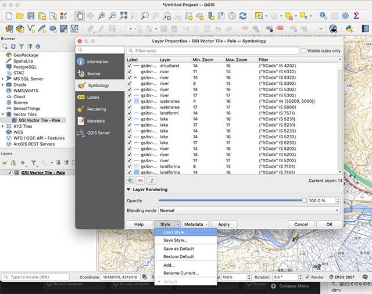Open project with the folder icon
The image size is (372, 294).
click(x=20, y=16)
